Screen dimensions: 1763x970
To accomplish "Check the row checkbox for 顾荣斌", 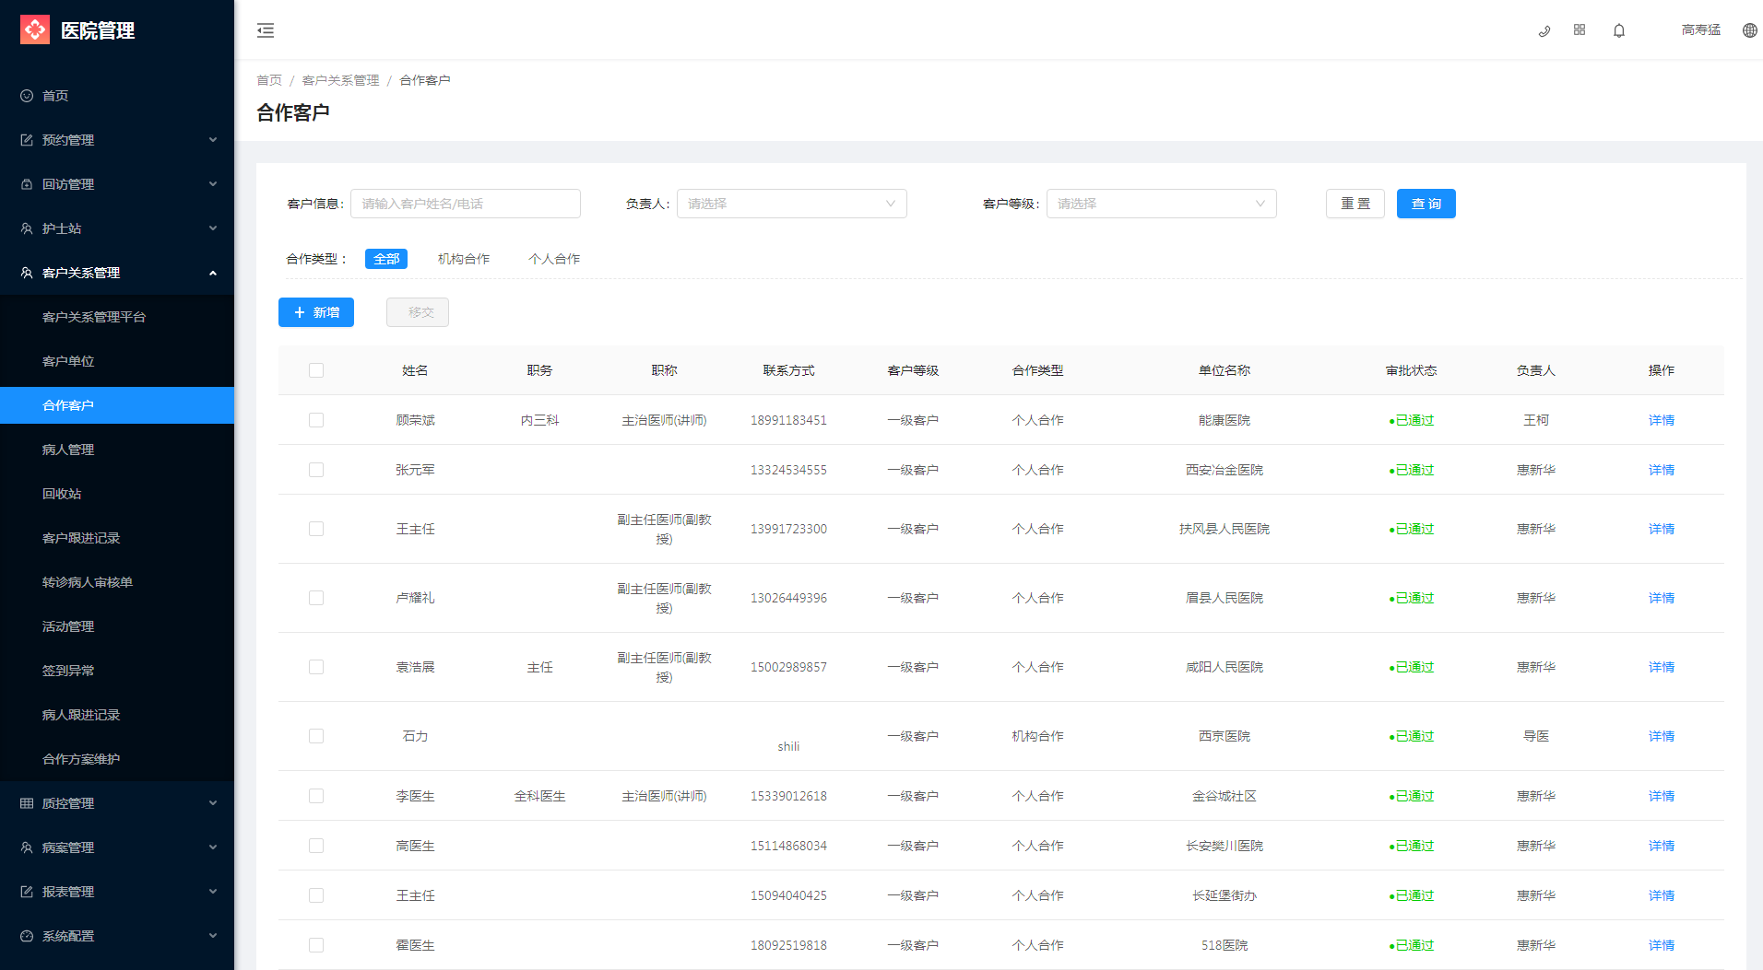I will (316, 420).
